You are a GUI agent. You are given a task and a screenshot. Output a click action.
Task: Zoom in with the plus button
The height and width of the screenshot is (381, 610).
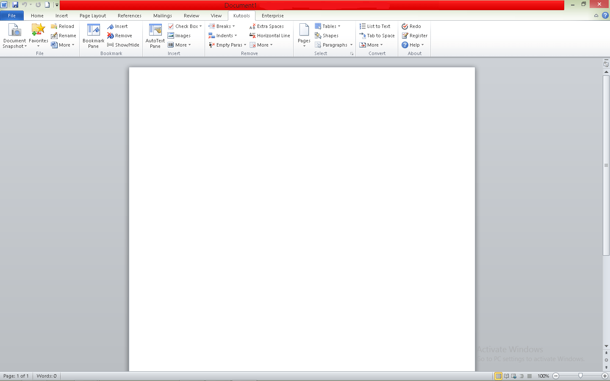[x=605, y=376]
